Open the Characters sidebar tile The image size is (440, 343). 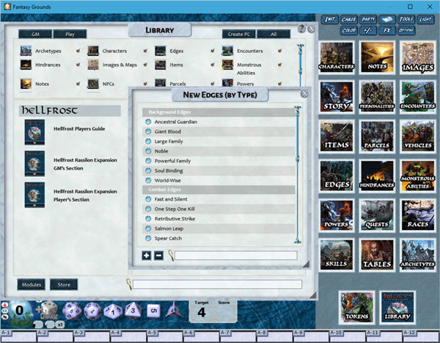tap(337, 57)
